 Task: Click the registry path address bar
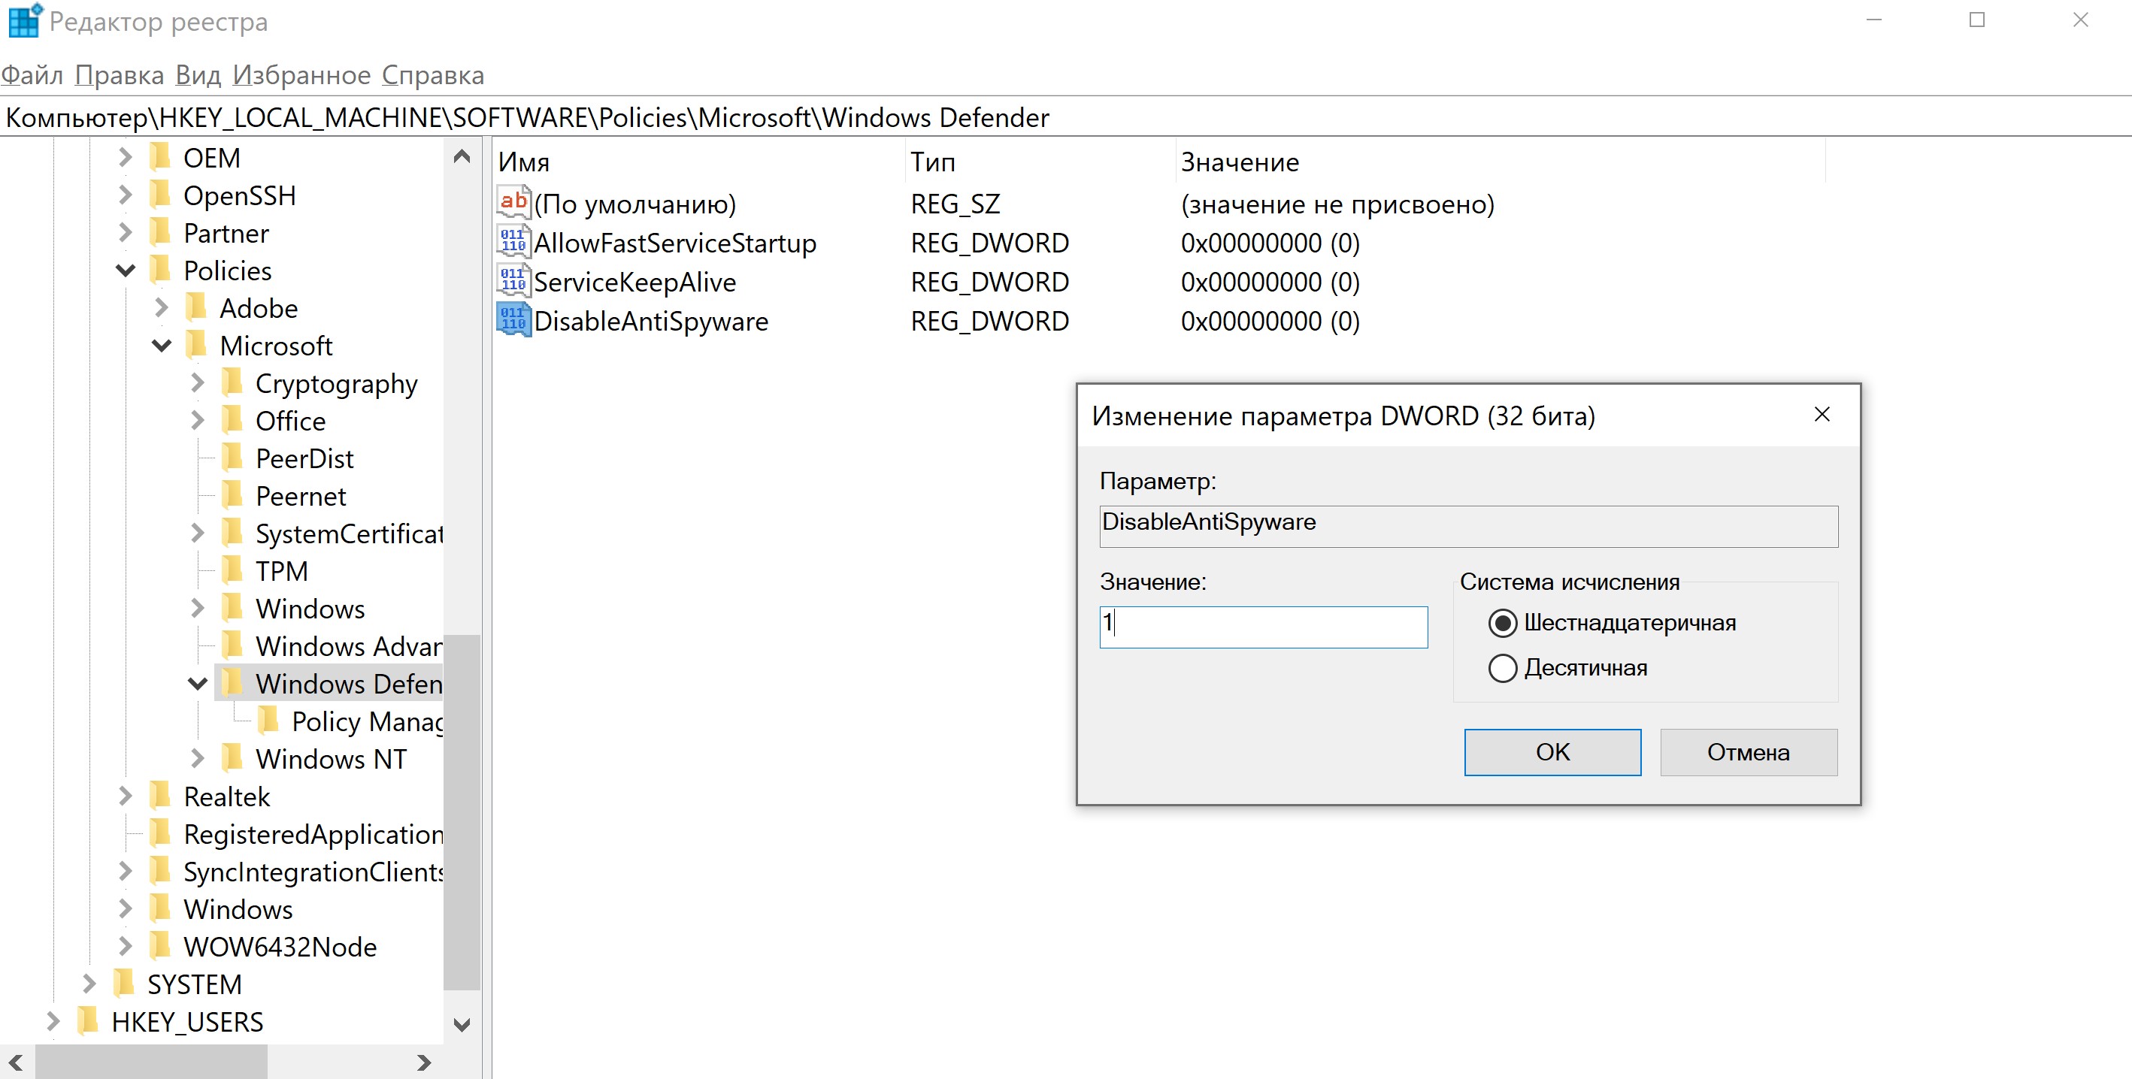click(x=1066, y=117)
